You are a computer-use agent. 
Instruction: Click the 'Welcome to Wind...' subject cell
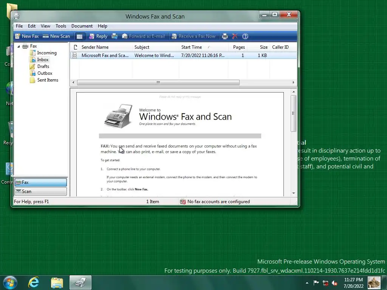coord(154,56)
